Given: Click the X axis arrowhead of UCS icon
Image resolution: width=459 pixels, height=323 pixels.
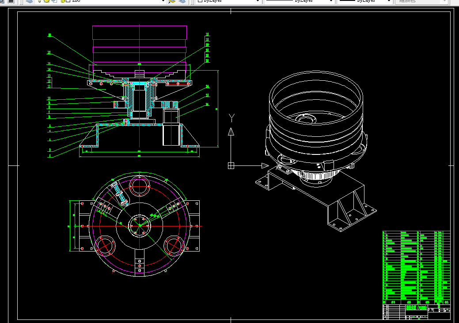Looking at the screenshot, I should pos(265,166).
